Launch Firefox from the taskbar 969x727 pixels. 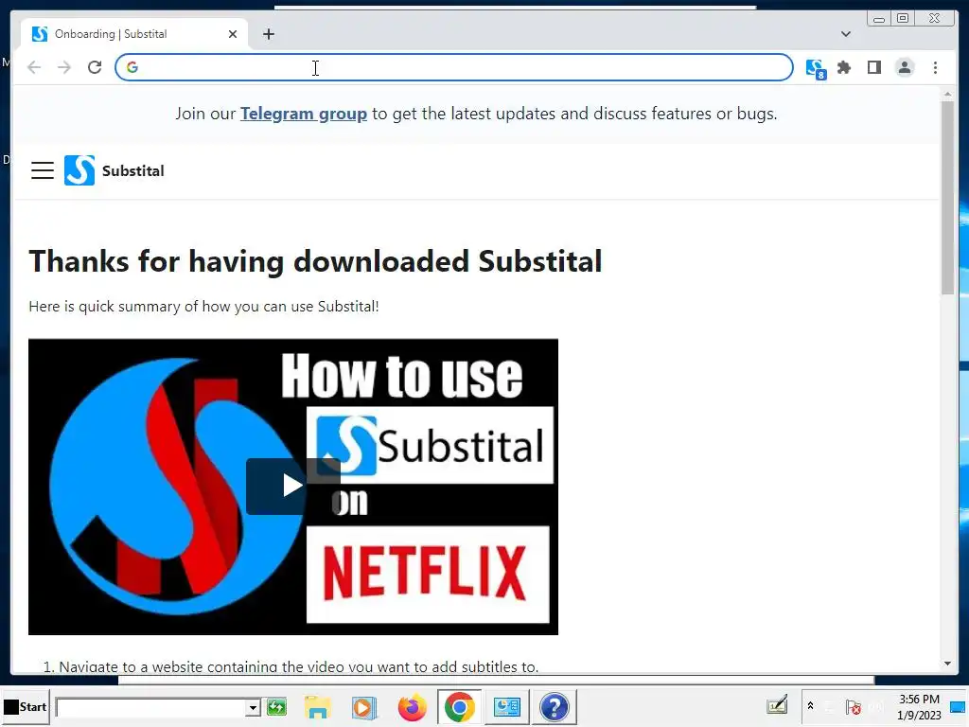412,707
